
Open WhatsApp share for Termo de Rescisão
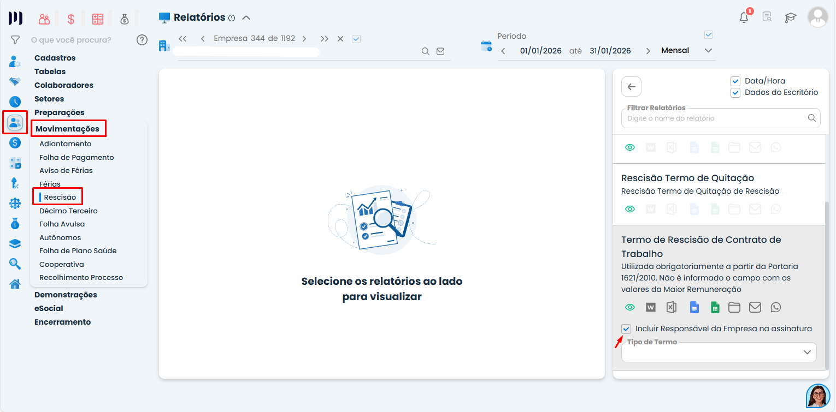[776, 307]
